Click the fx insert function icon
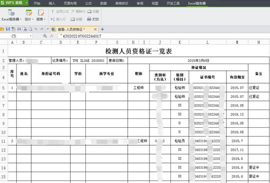Viewport: 270px width, 183px height. [x=52, y=36]
